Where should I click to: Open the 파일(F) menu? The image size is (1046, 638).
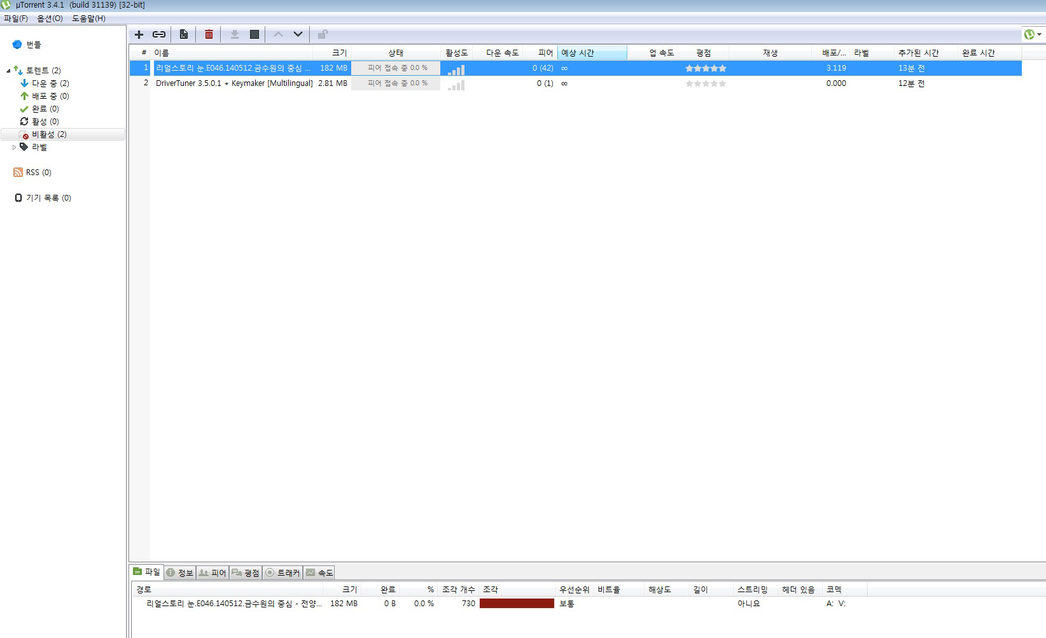click(16, 18)
